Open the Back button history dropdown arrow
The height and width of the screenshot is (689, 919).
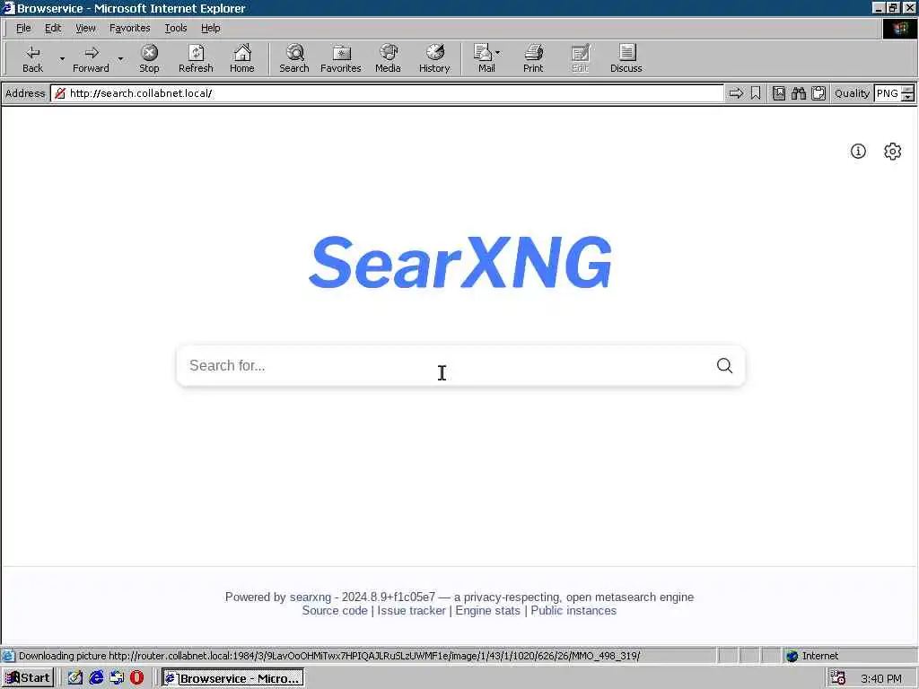(62, 58)
